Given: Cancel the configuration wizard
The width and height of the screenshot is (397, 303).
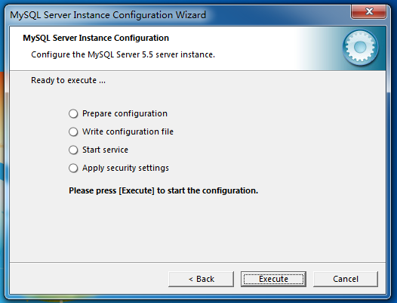Looking at the screenshot, I should (x=346, y=279).
